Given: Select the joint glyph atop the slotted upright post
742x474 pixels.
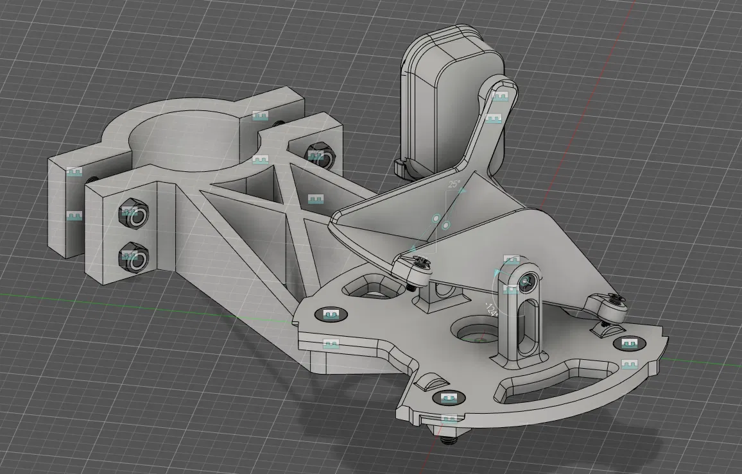Looking at the screenshot, I should coord(512,260).
